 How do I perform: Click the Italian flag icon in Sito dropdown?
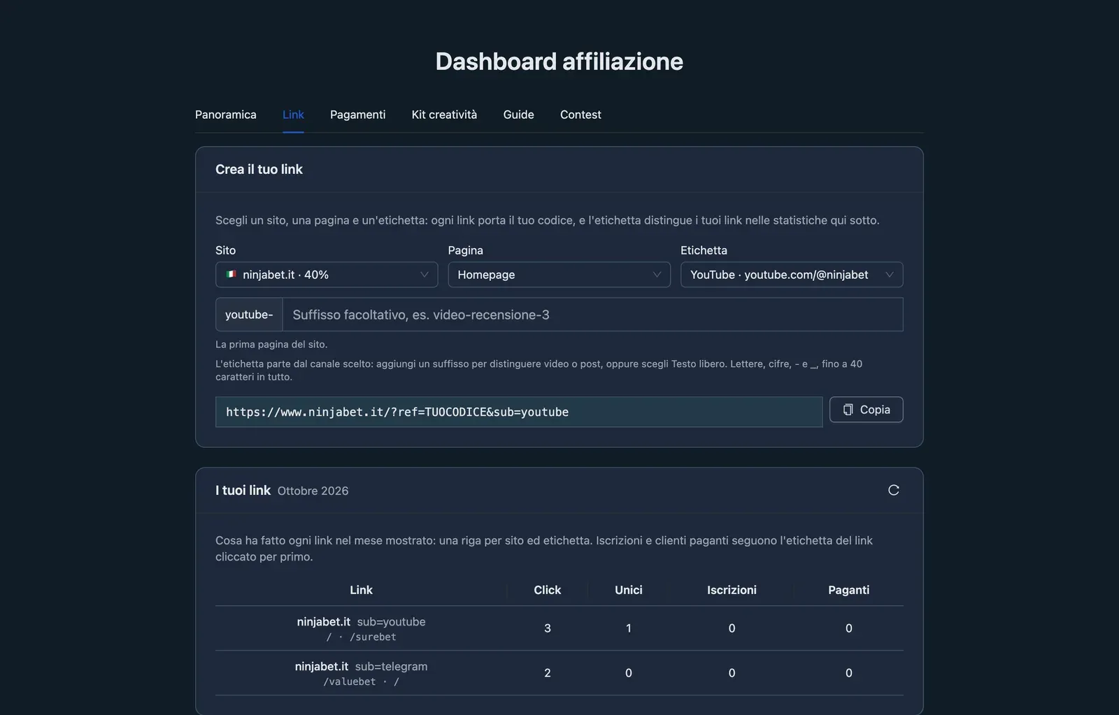coord(231,275)
